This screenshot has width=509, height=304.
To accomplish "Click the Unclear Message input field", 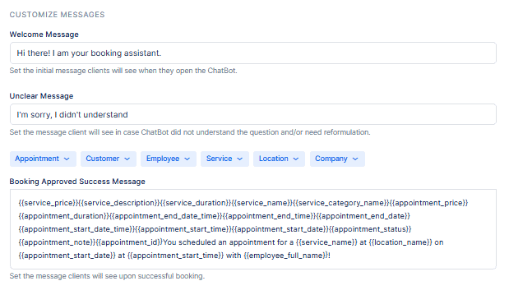I will (x=253, y=114).
